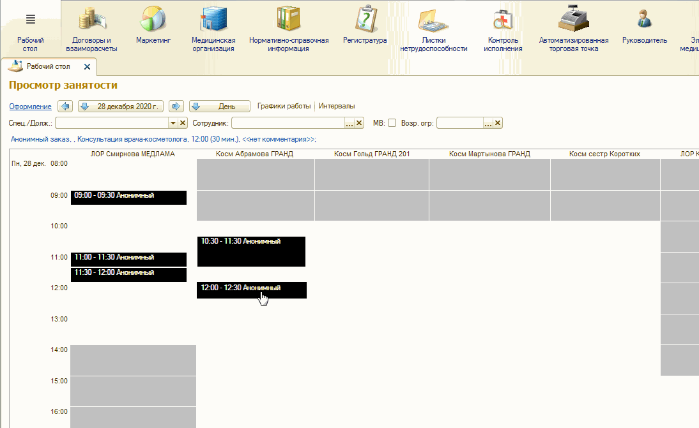Switch to the Рабочий стол tab

click(x=48, y=66)
